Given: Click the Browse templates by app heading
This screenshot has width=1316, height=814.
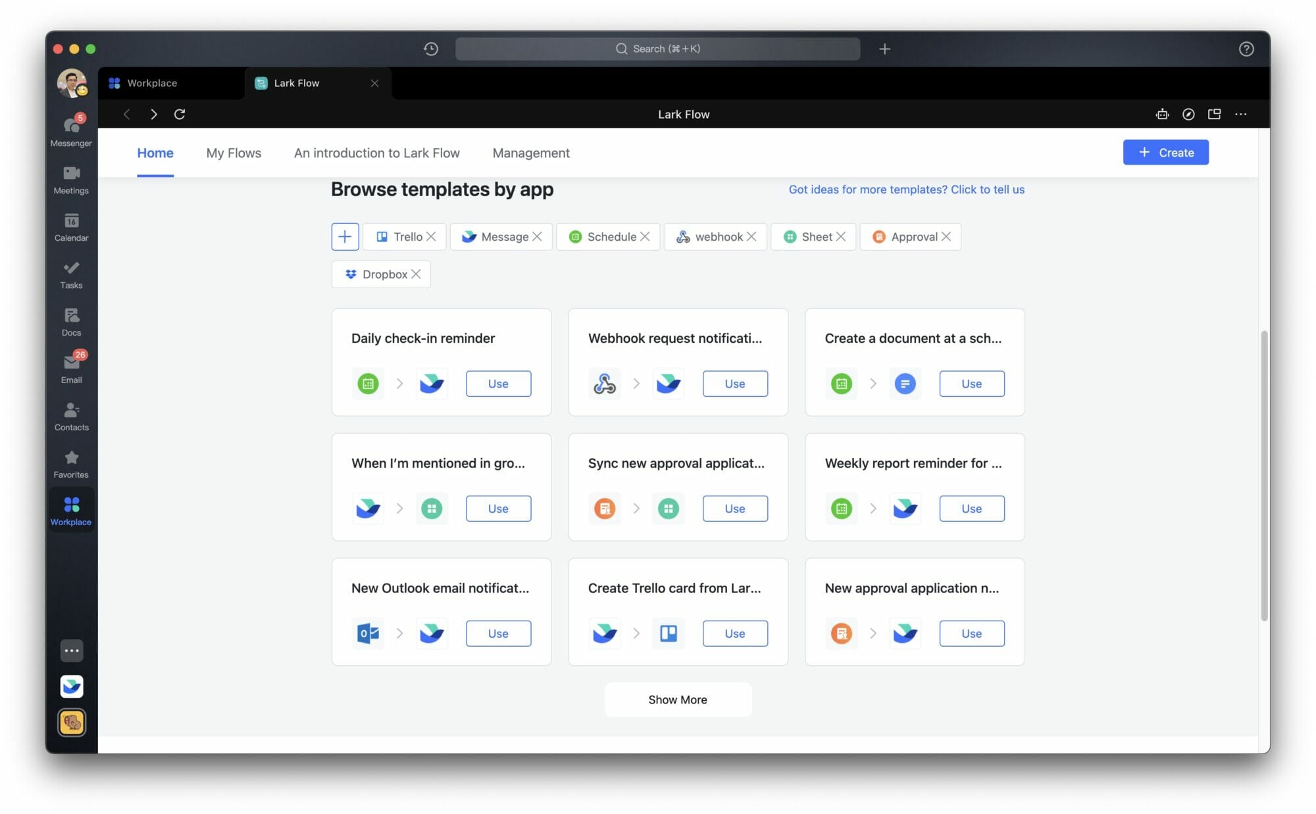Looking at the screenshot, I should click(x=442, y=190).
